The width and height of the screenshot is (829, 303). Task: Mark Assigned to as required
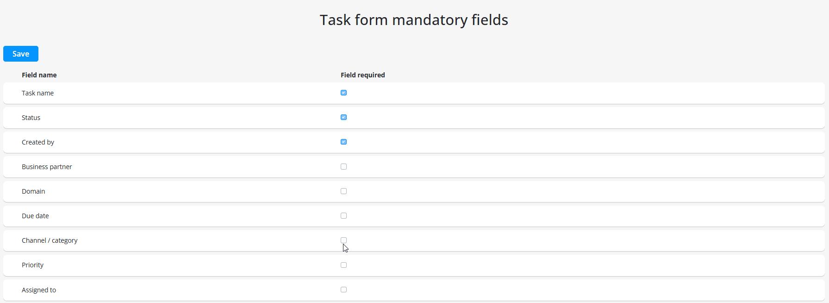(343, 289)
